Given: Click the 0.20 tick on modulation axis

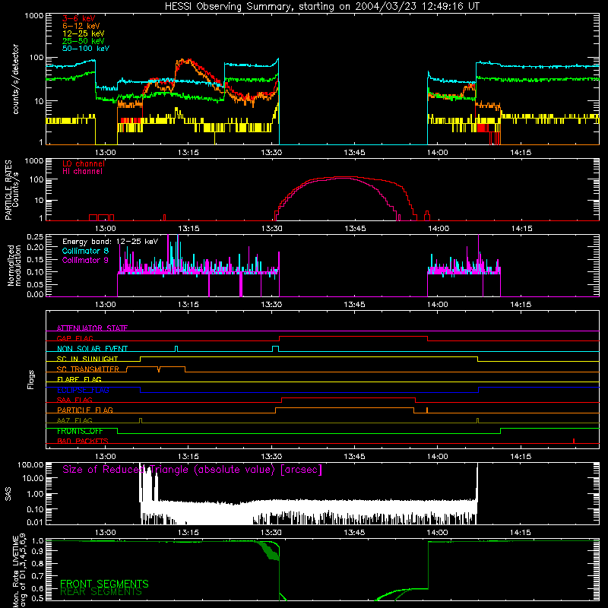Looking at the screenshot, I should pos(35,247).
